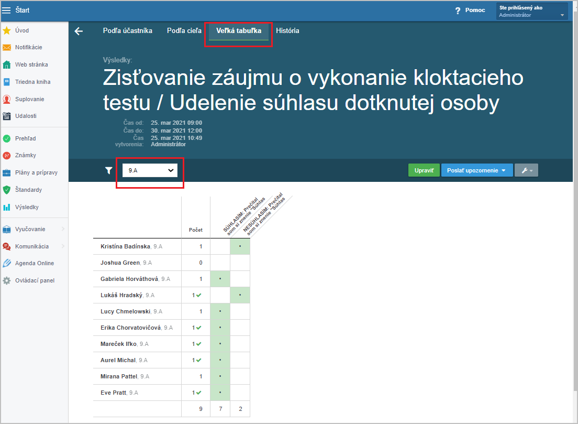The height and width of the screenshot is (424, 578).
Task: Click the Agenda Online paperclip icon
Action: [x=7, y=264]
